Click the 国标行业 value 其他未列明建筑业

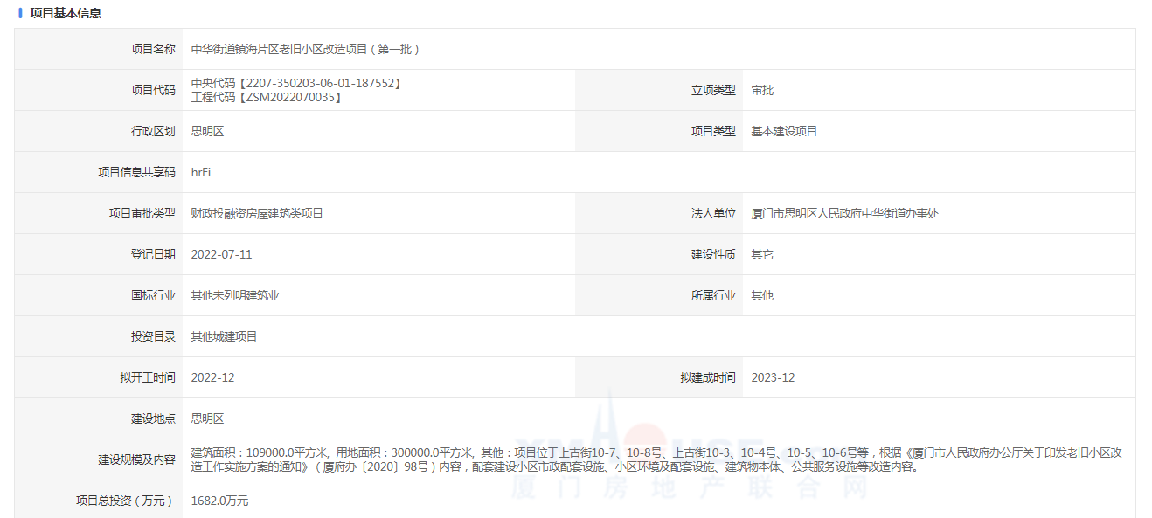tap(235, 295)
